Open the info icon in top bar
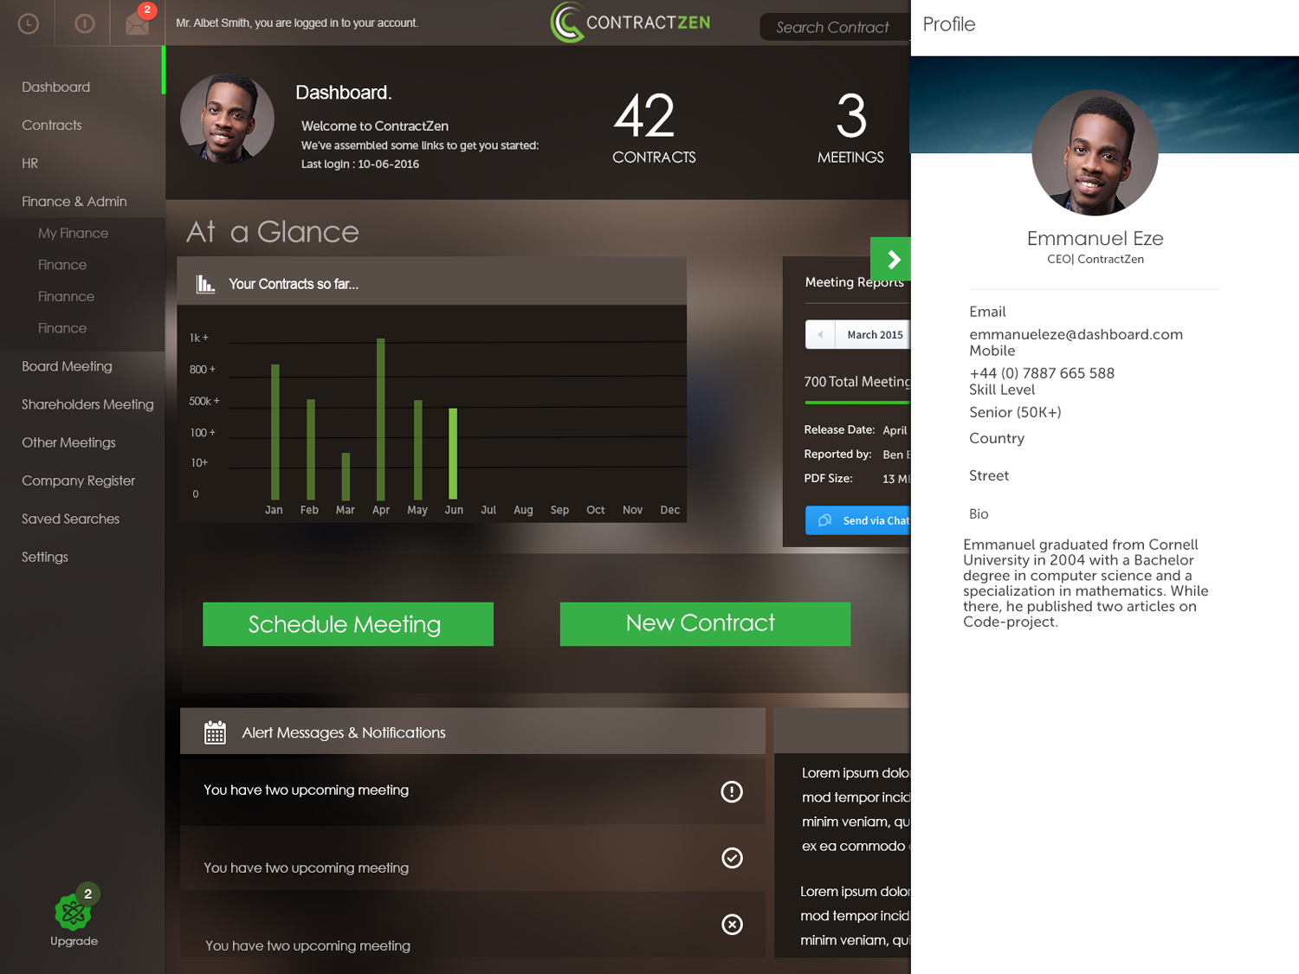Screen dimensions: 1299x974 click(x=85, y=23)
